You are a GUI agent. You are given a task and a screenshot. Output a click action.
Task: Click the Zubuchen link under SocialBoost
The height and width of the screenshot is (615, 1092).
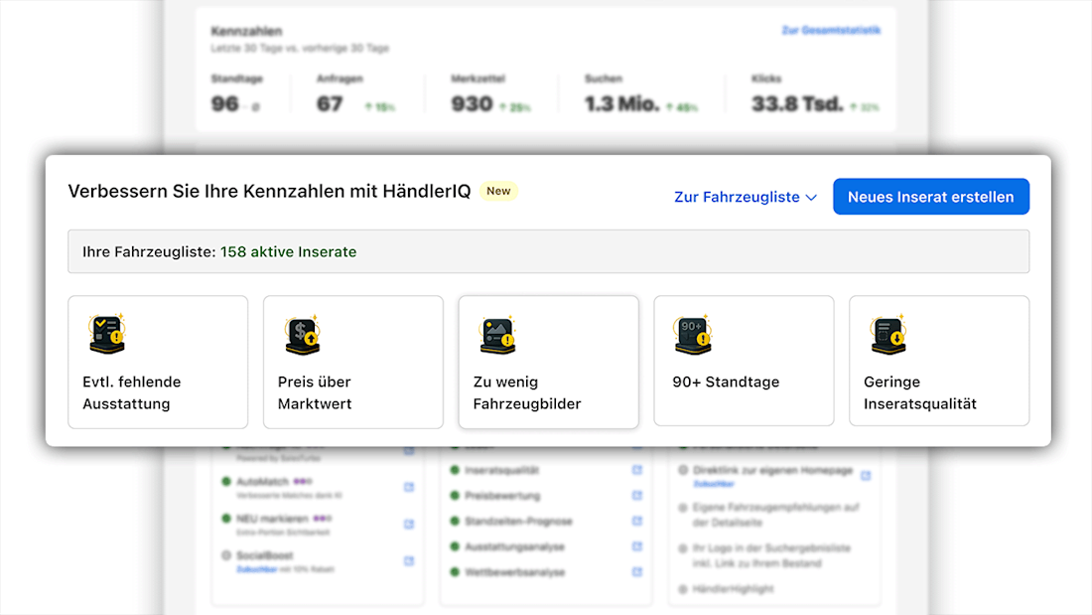(x=253, y=569)
